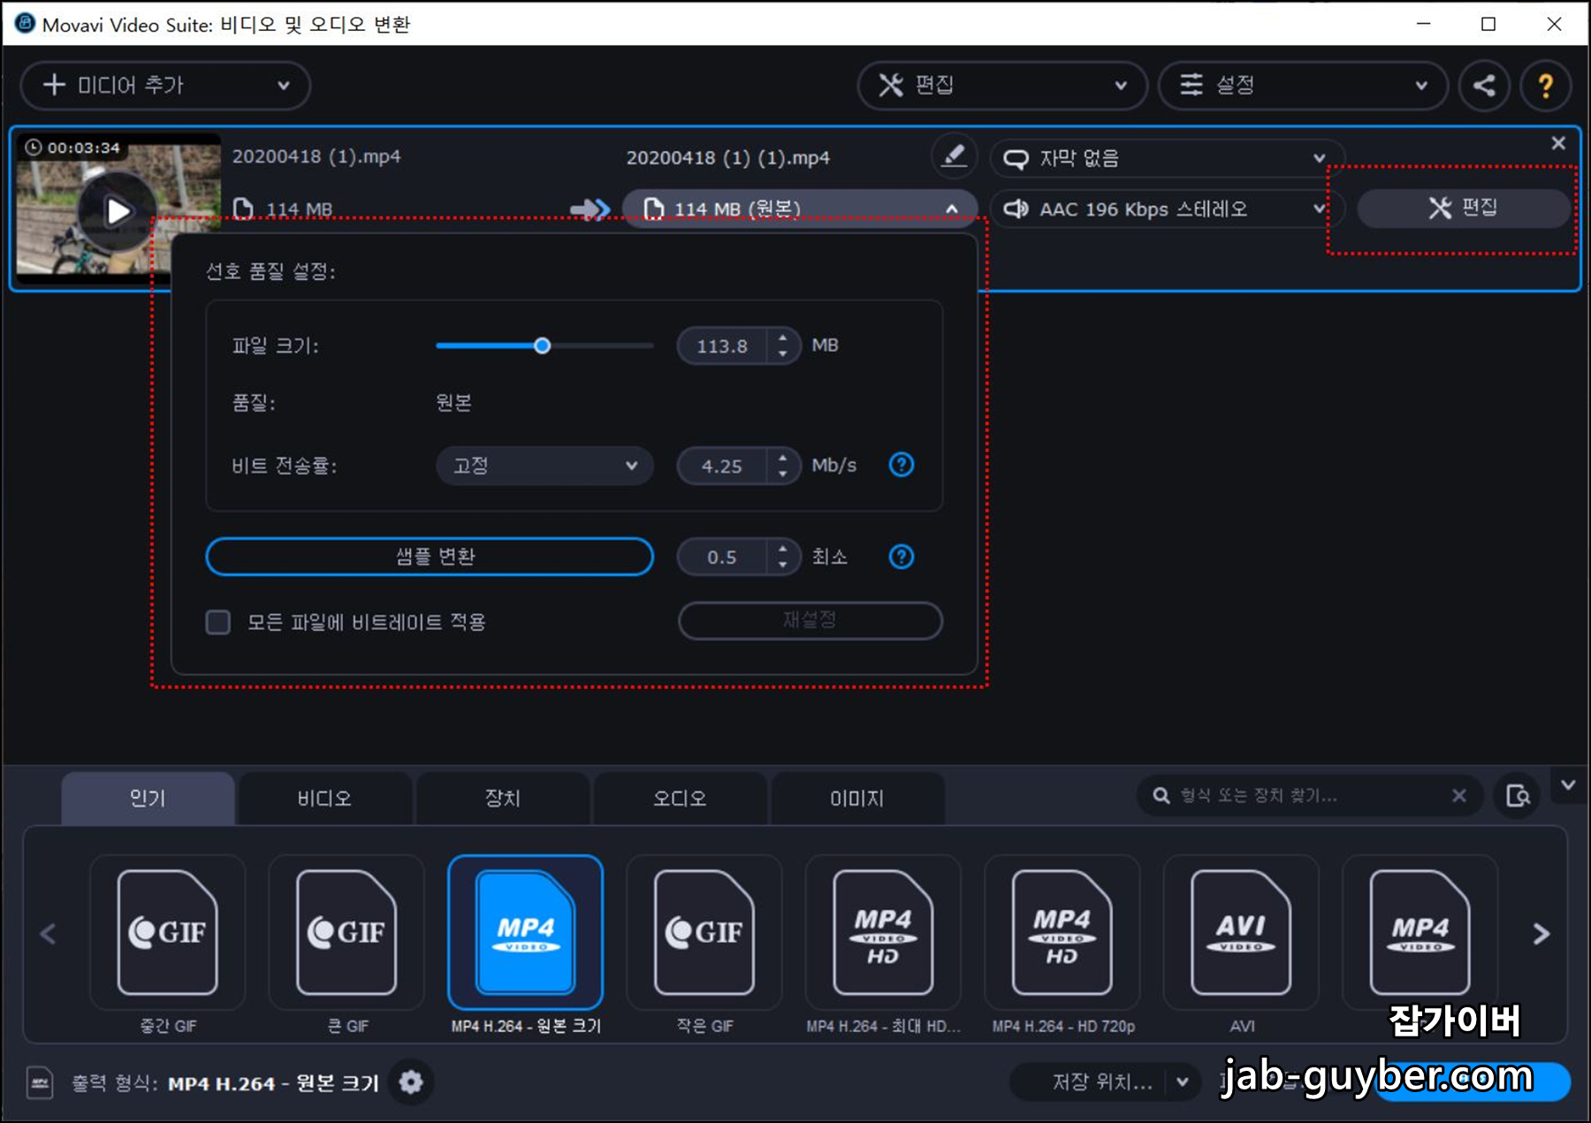Image resolution: width=1591 pixels, height=1123 pixels.
Task: Click the sample length 0.5 field
Action: coord(723,557)
